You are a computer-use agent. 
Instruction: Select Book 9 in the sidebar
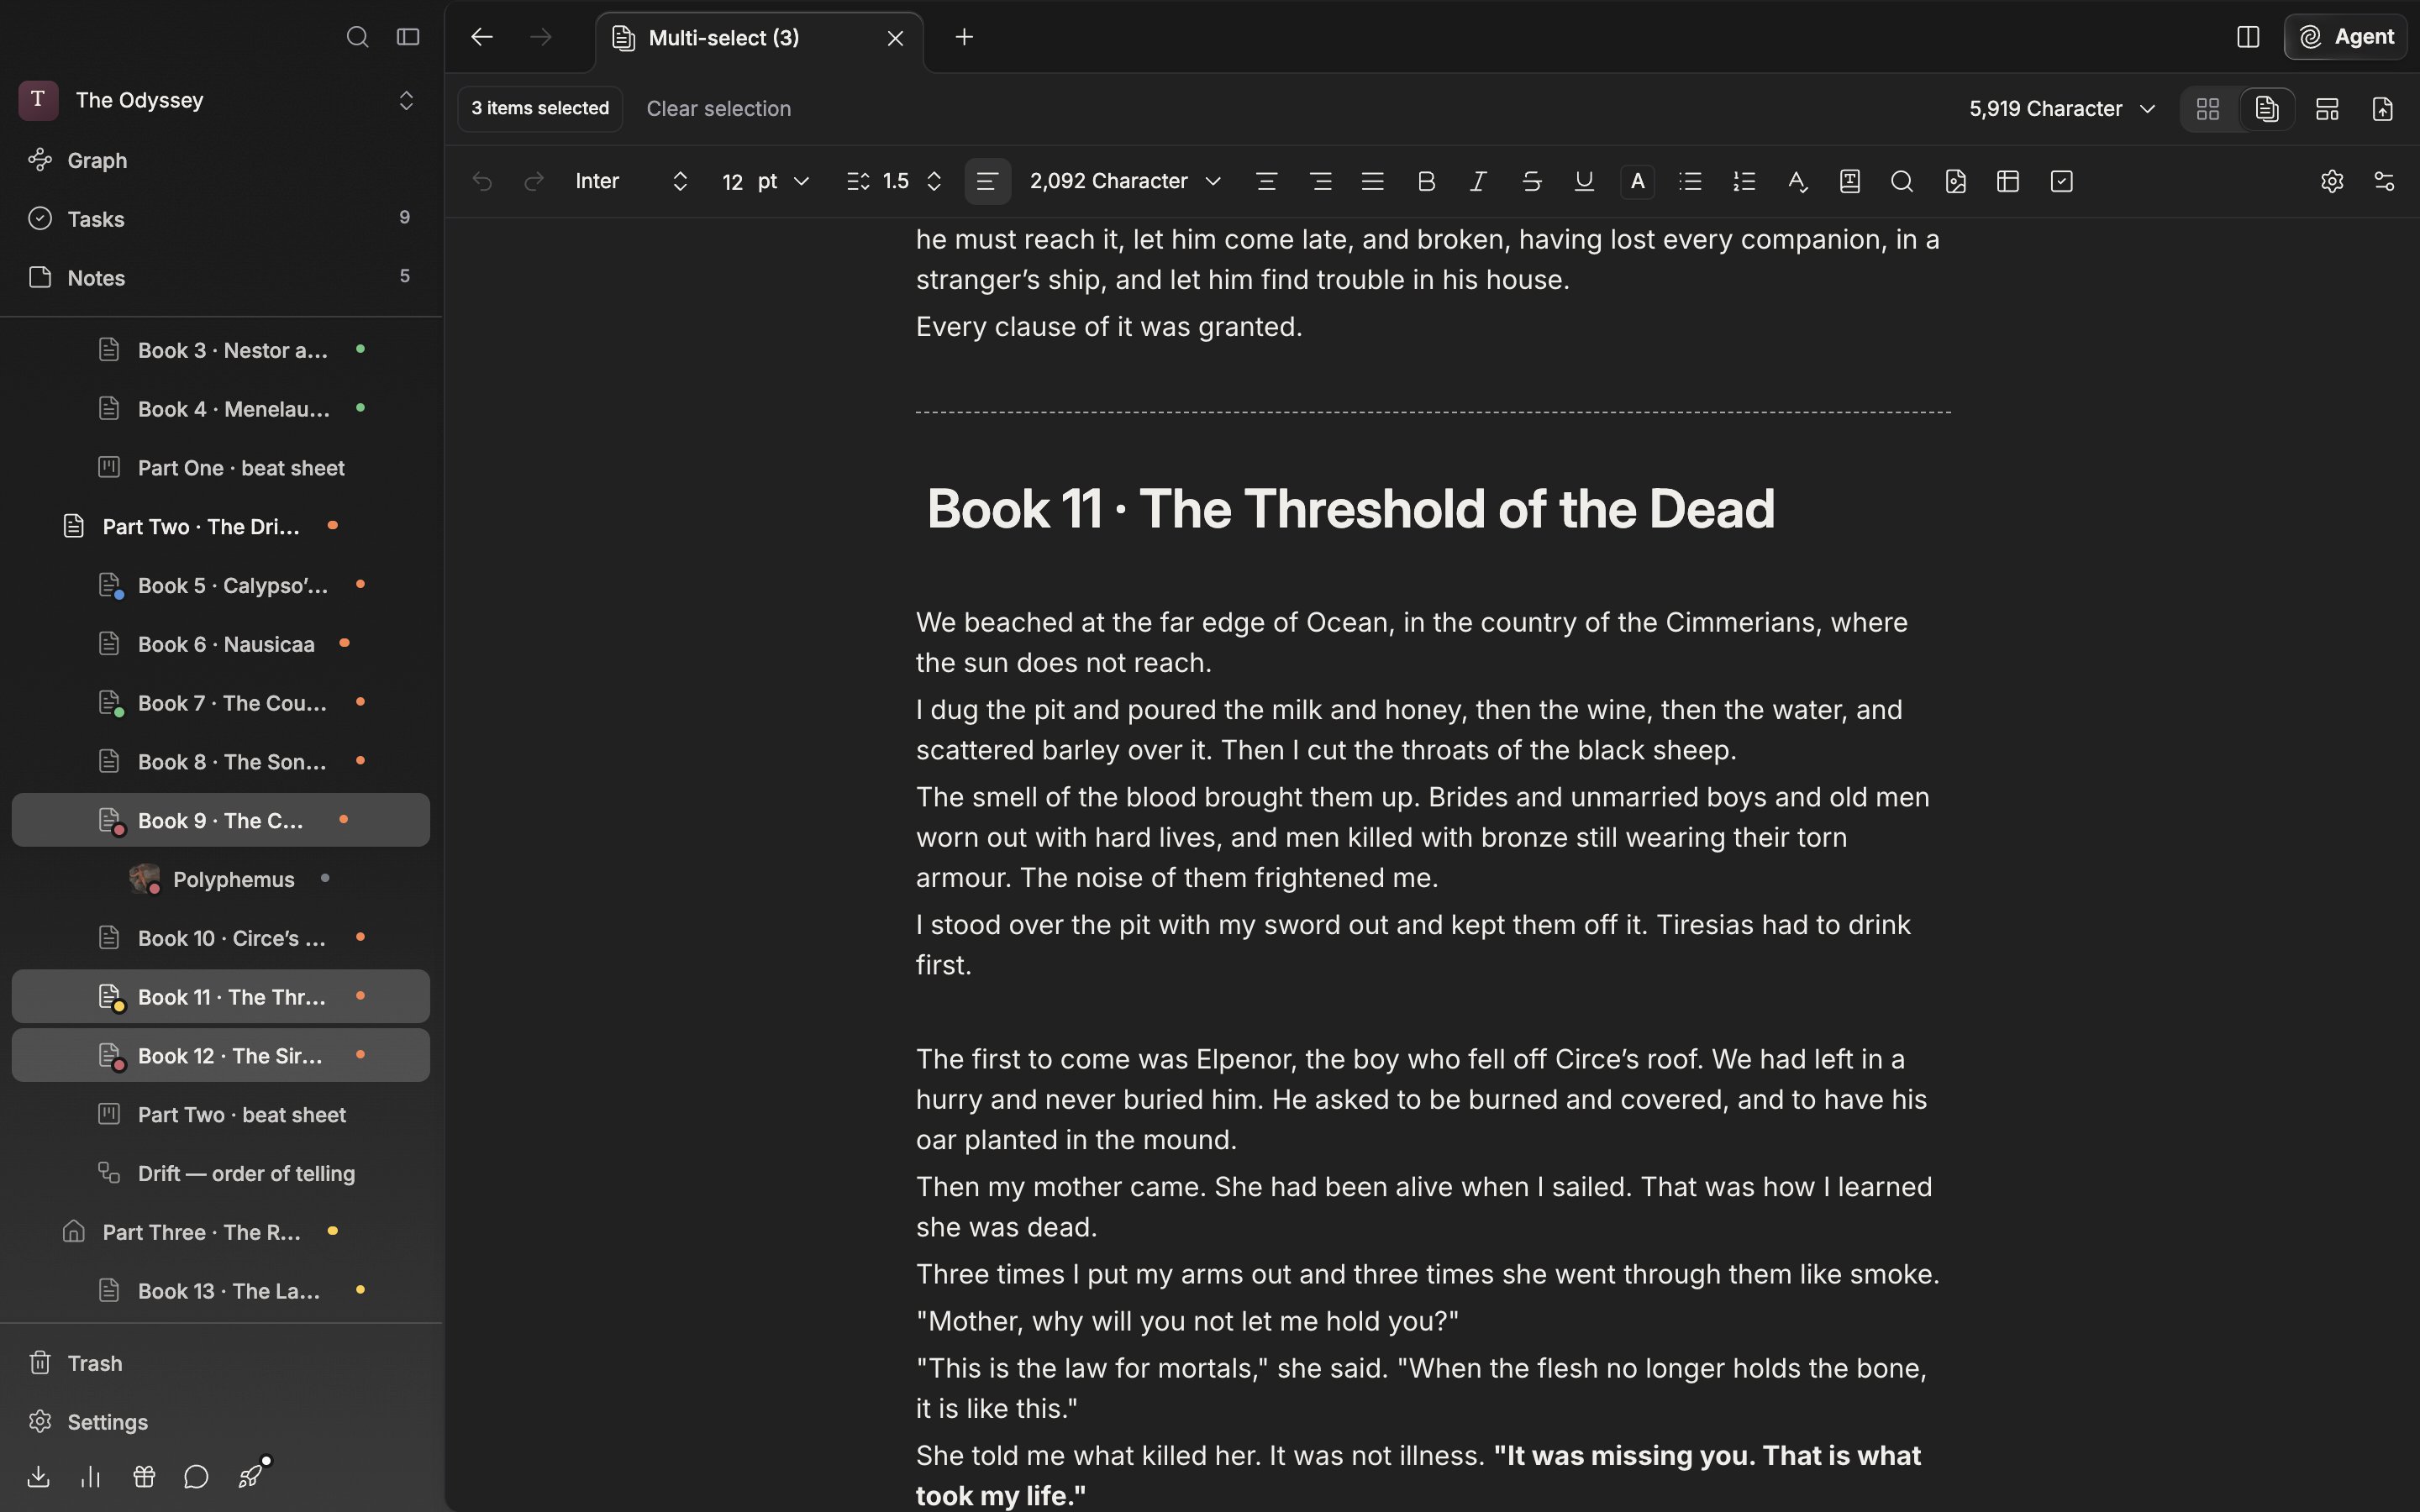pyautogui.click(x=220, y=820)
